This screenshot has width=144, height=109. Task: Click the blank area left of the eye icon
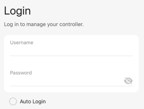[67, 81]
